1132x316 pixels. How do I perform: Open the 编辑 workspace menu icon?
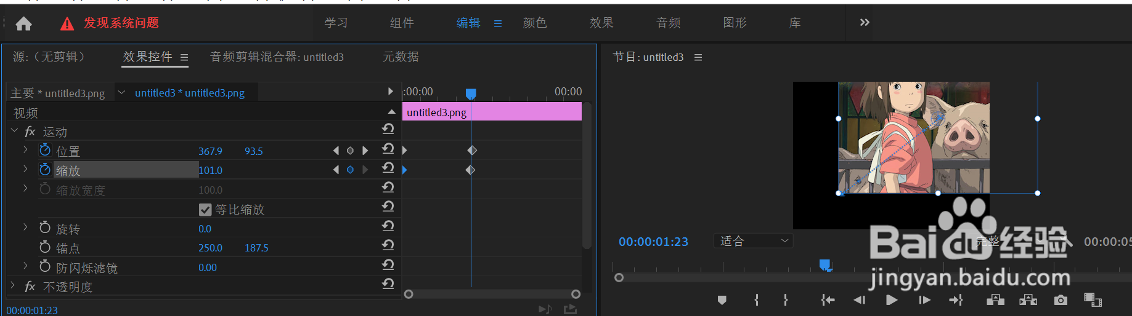point(498,23)
